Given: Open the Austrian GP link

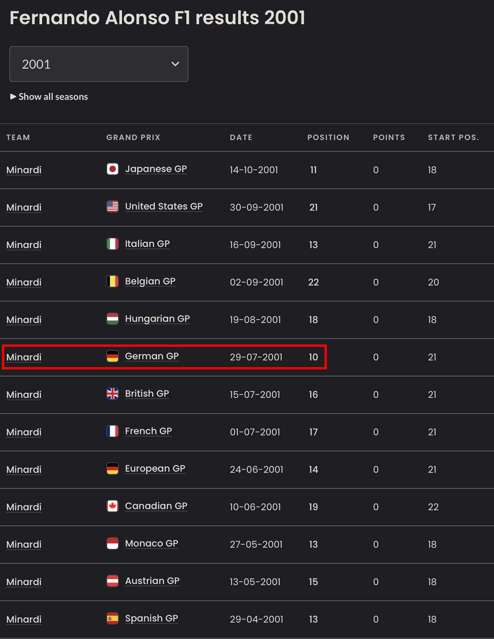Looking at the screenshot, I should click(152, 581).
